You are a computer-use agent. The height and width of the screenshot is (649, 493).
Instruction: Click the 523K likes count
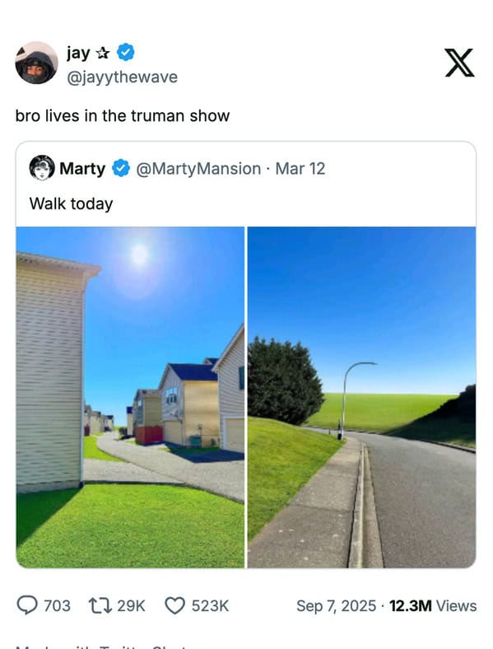pos(210,606)
